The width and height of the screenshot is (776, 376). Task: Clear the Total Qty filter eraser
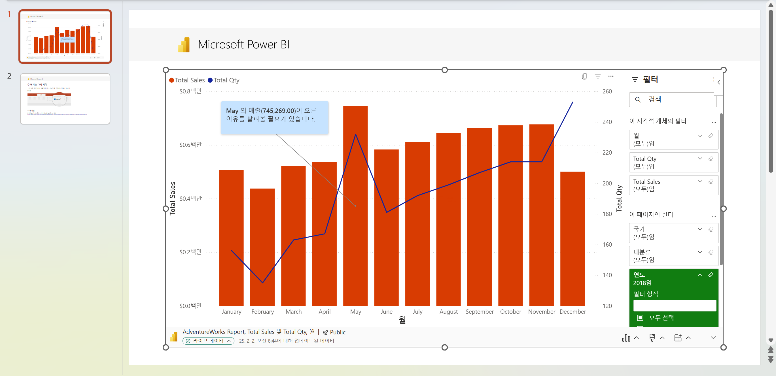tap(711, 159)
